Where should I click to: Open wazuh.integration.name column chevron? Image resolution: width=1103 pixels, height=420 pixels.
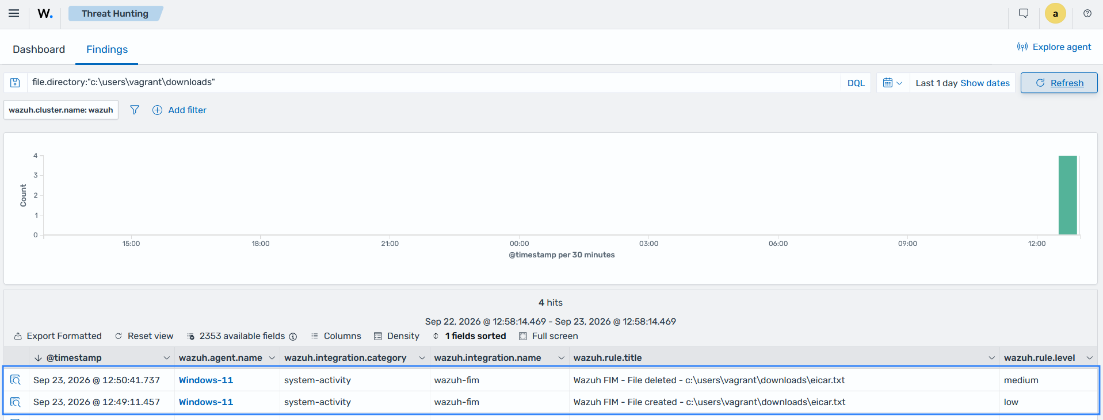point(562,358)
